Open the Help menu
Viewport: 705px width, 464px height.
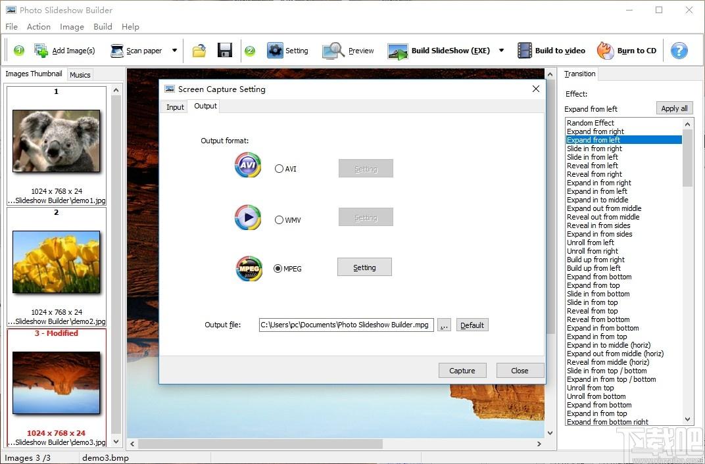[130, 26]
